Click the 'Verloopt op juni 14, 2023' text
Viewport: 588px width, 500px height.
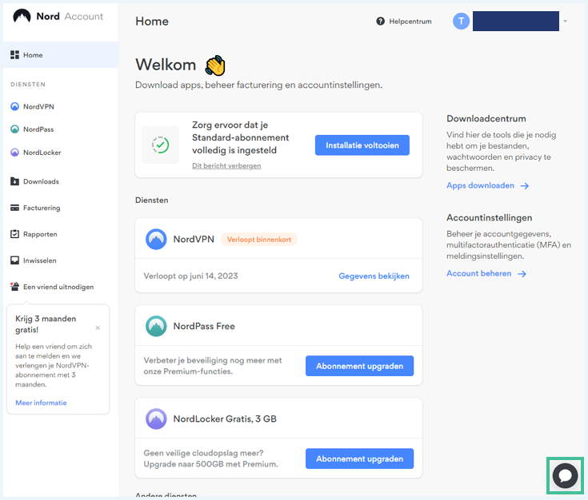pyautogui.click(x=190, y=276)
